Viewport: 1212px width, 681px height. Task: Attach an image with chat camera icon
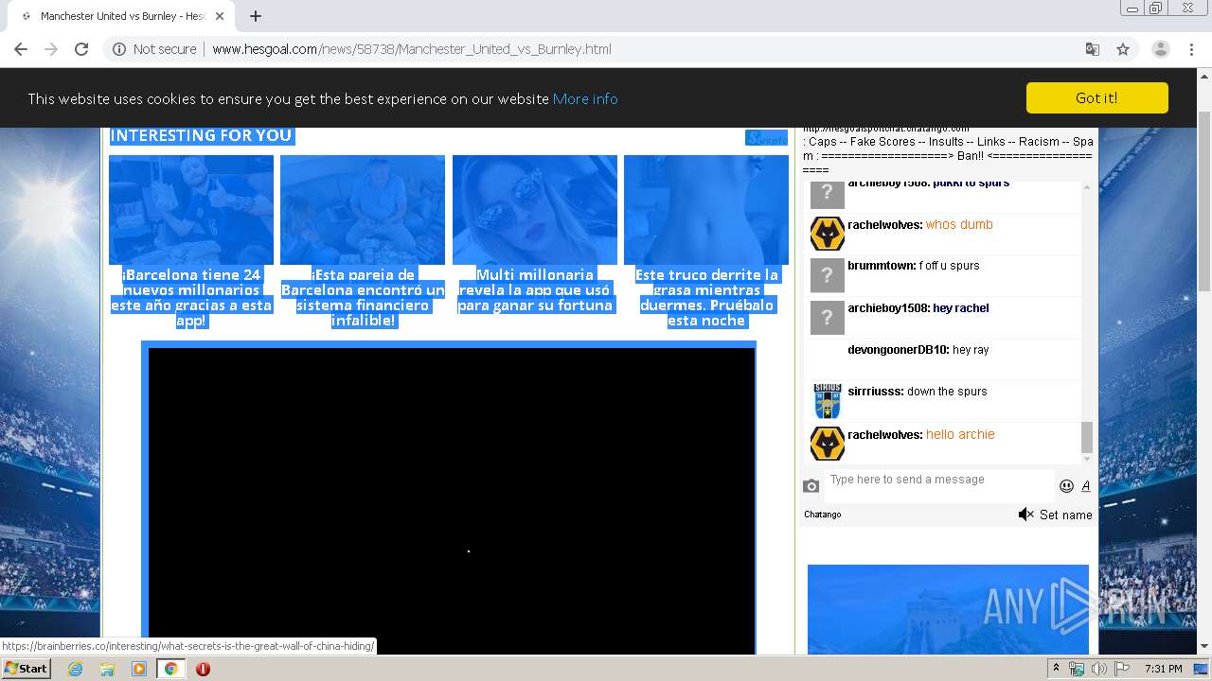[x=811, y=486]
